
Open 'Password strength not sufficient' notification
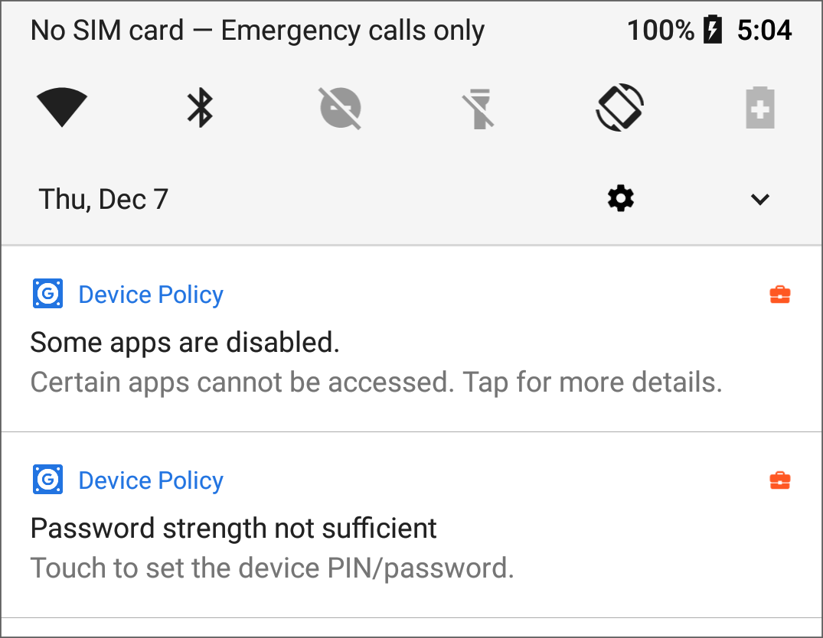(x=234, y=528)
